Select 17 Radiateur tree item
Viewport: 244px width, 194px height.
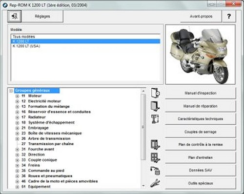[x=34, y=117]
